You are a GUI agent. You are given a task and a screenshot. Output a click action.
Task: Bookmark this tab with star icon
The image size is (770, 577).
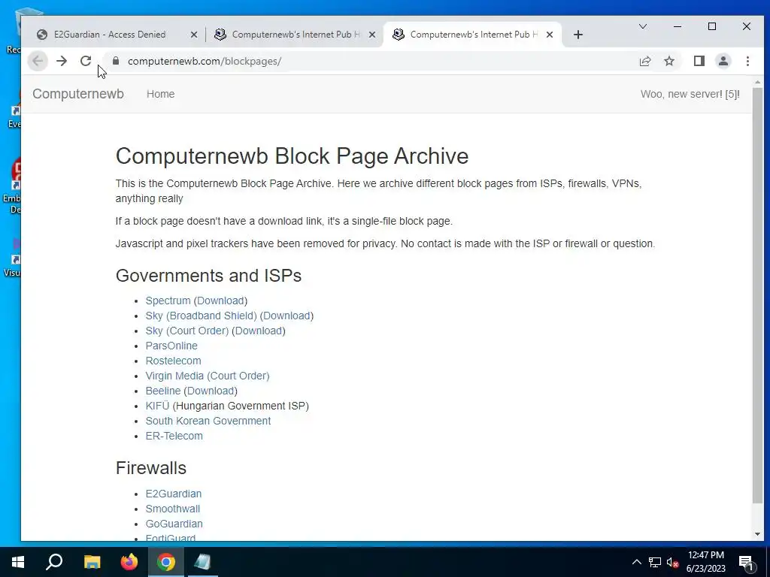click(x=668, y=62)
